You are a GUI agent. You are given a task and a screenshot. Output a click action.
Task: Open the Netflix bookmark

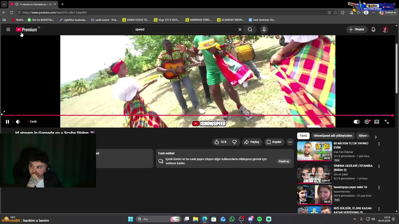click(x=18, y=20)
